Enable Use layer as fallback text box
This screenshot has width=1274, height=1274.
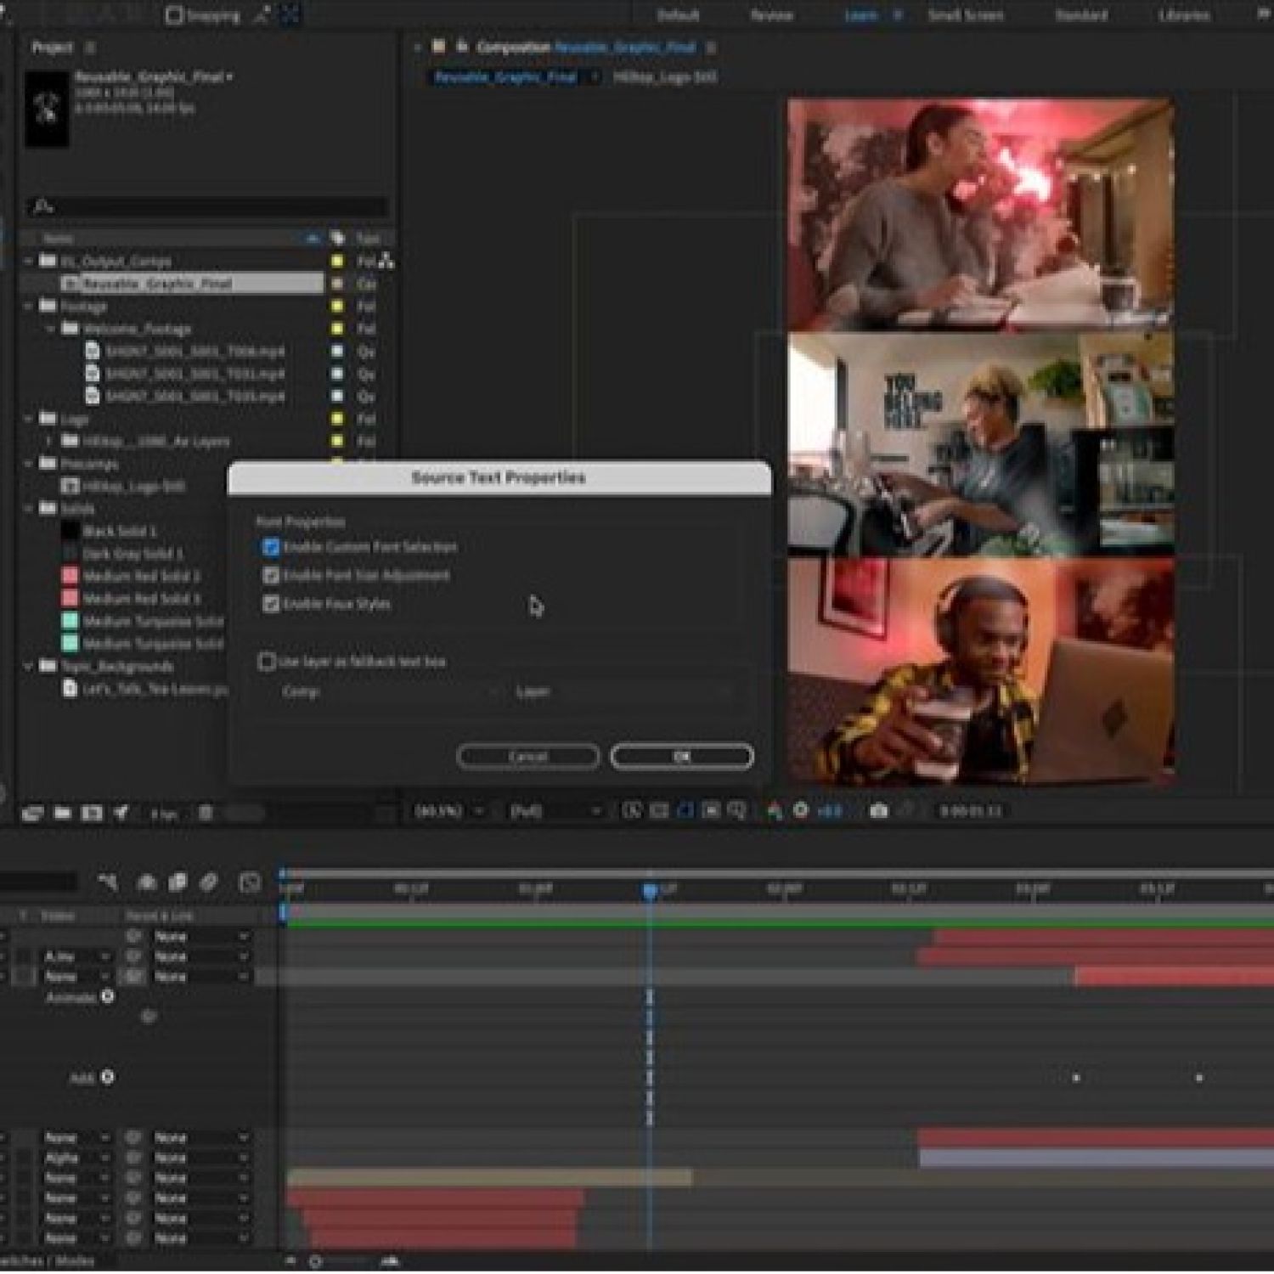267,661
